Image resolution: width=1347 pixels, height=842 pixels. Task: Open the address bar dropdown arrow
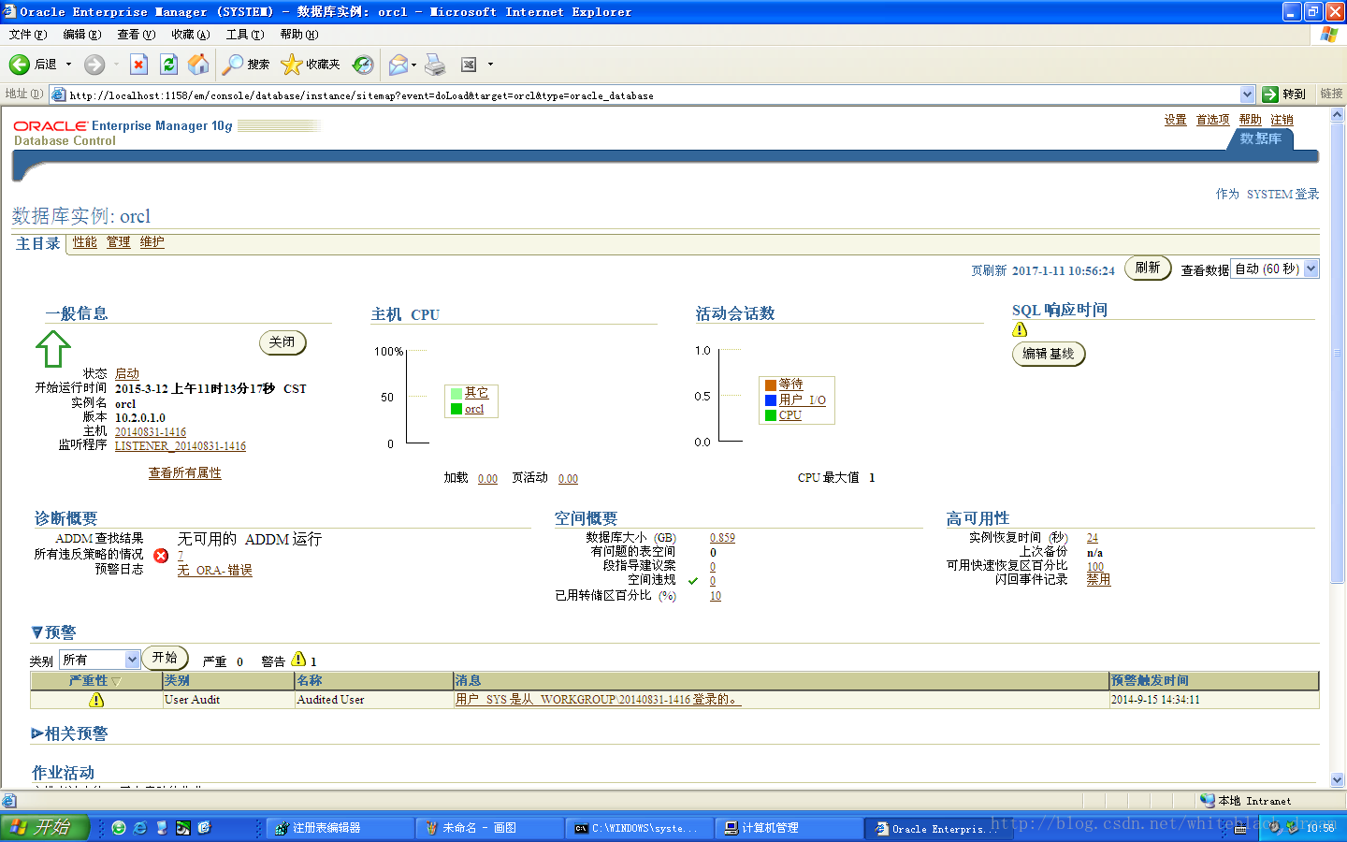pos(1247,94)
